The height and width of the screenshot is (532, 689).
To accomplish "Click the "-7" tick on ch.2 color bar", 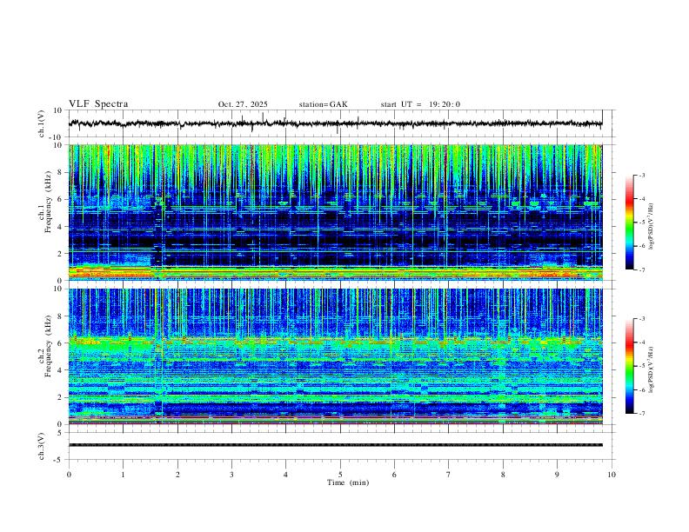I will [641, 414].
